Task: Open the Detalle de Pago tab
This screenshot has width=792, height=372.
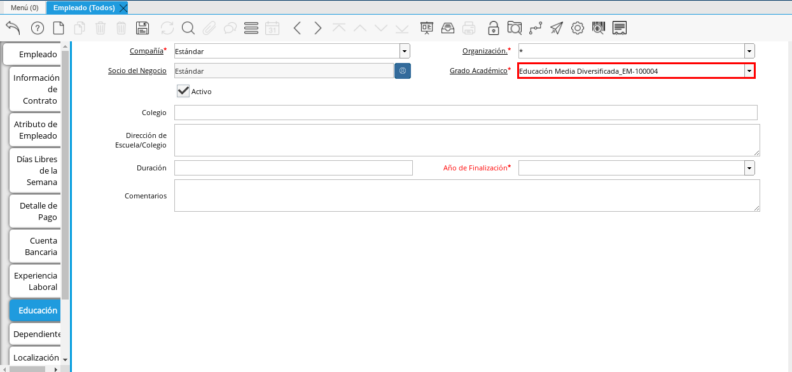Action: (35, 211)
